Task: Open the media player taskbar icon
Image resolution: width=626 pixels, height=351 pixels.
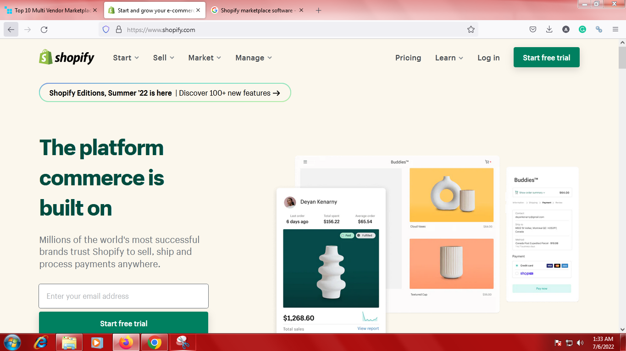Action: tap(97, 342)
